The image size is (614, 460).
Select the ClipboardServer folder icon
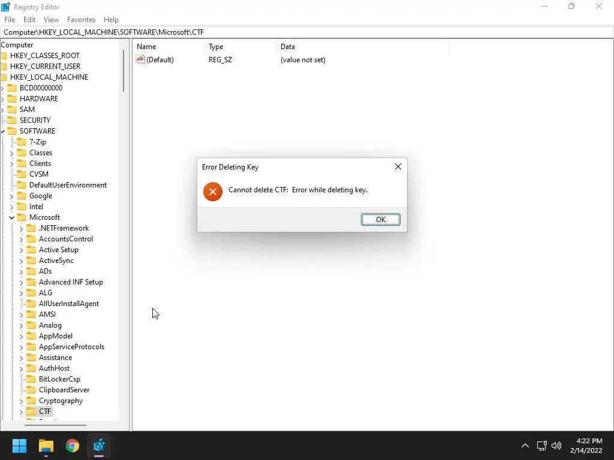click(31, 390)
